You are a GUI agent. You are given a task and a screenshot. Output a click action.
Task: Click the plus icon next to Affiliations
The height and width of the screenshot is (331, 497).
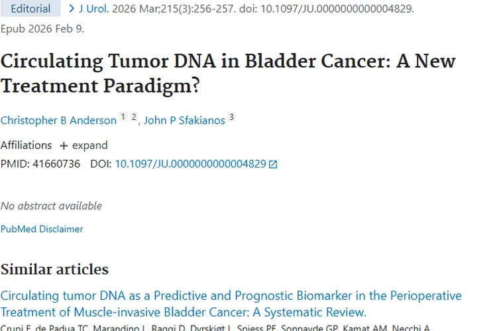tap(64, 146)
